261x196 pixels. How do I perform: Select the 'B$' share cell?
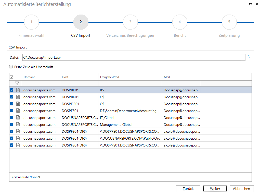coord(130,90)
